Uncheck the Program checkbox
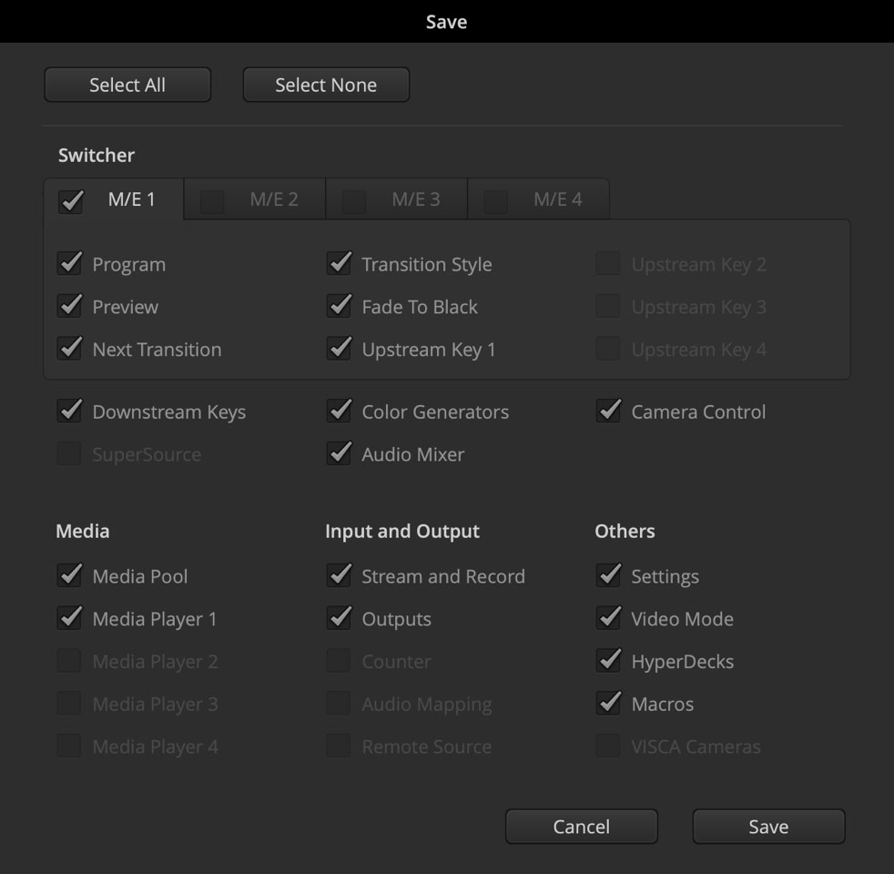Image resolution: width=894 pixels, height=874 pixels. (x=70, y=264)
